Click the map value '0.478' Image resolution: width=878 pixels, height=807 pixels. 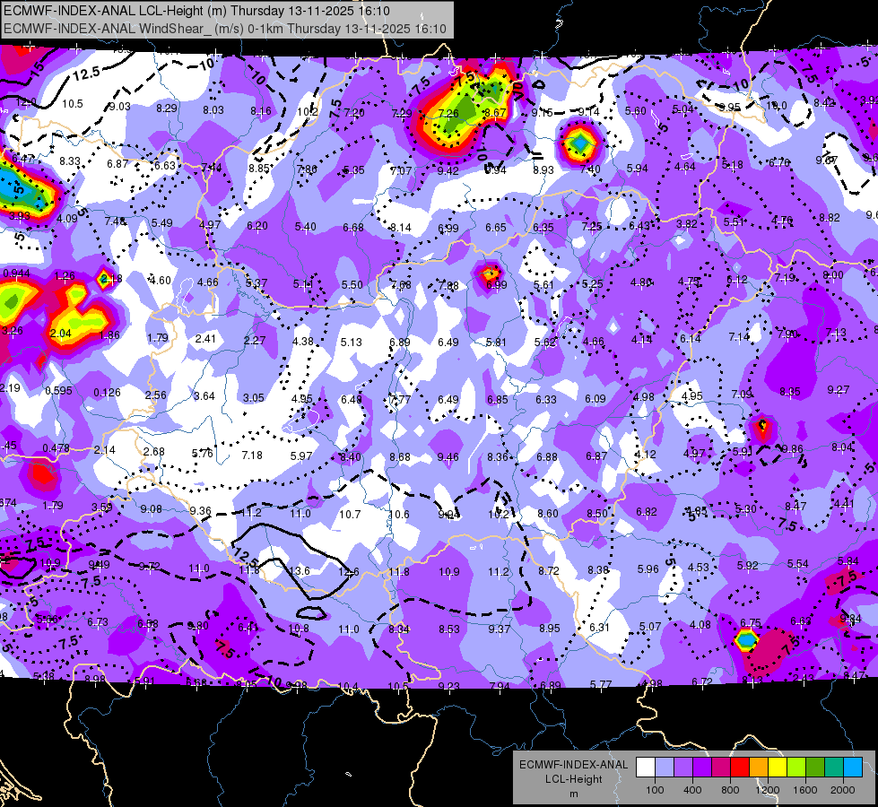[x=56, y=448]
